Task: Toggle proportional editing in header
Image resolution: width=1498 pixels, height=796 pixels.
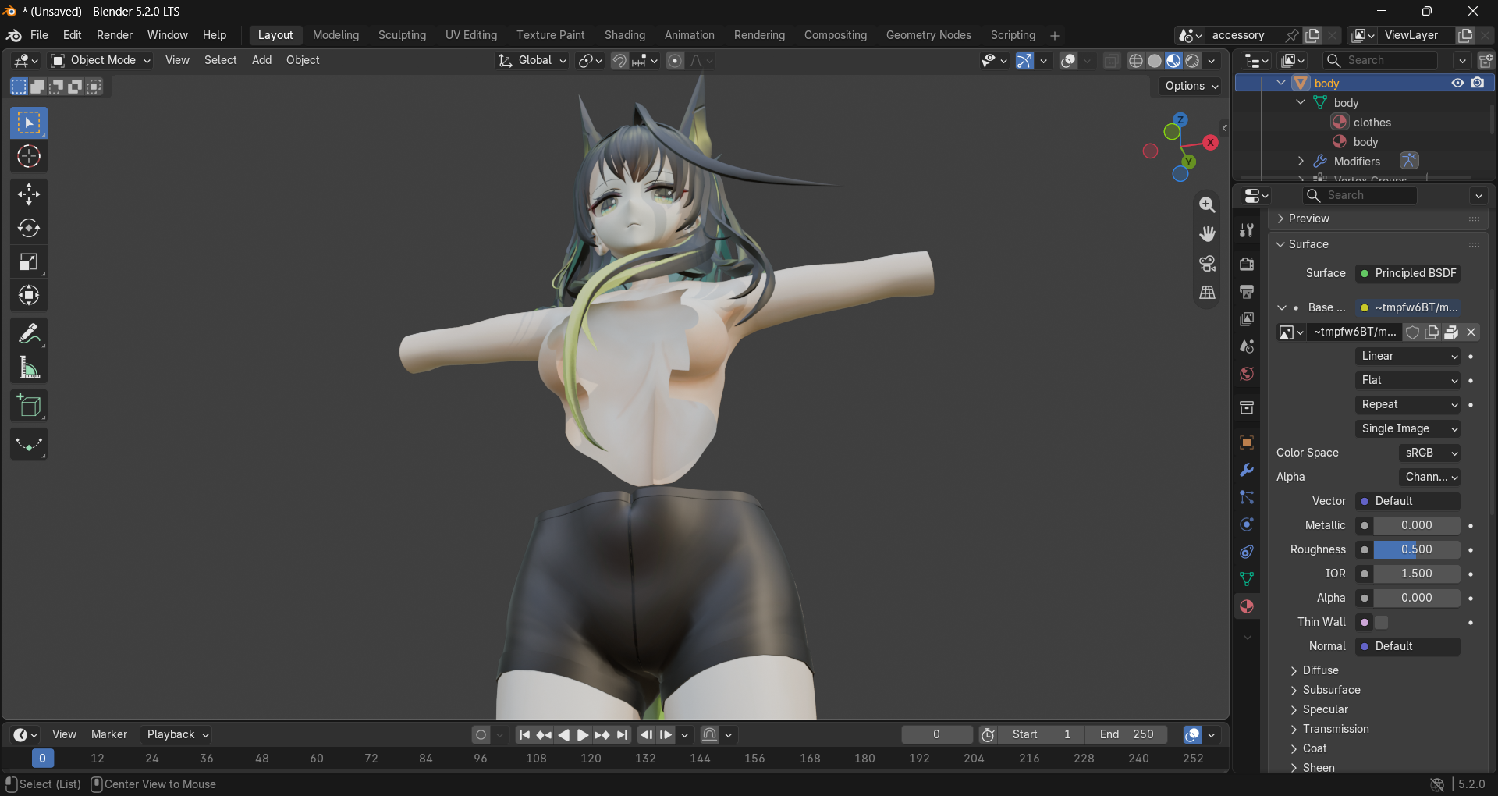Action: tap(676, 61)
